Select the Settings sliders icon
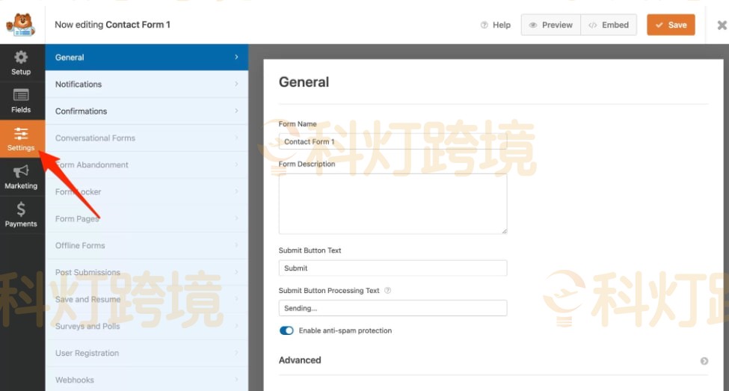Screen dimensions: 729x391 pyautogui.click(x=21, y=135)
